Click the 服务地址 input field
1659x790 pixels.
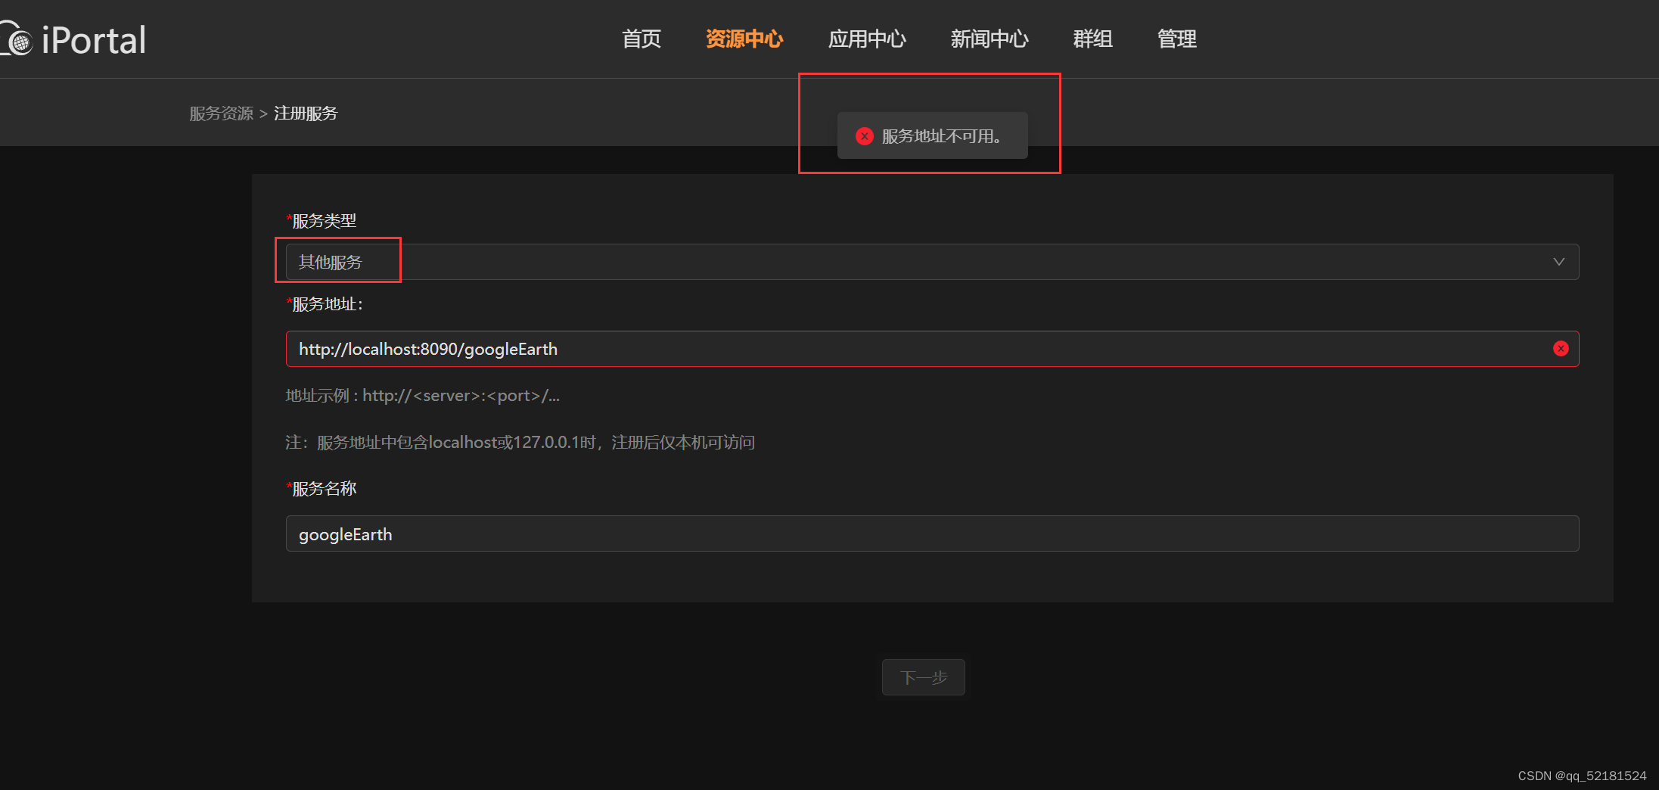[x=932, y=349]
